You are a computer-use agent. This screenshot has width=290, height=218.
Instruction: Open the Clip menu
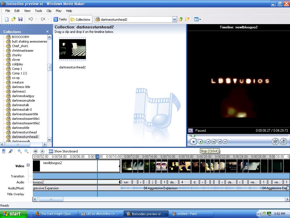point(49,11)
